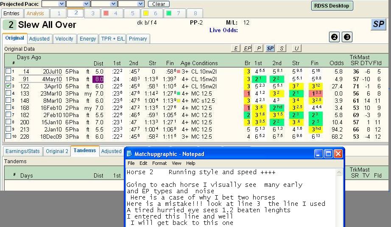Viewport: 391px width, 227px height.
Task: Select horse tab 6 with yellow square
Action: (152, 13)
